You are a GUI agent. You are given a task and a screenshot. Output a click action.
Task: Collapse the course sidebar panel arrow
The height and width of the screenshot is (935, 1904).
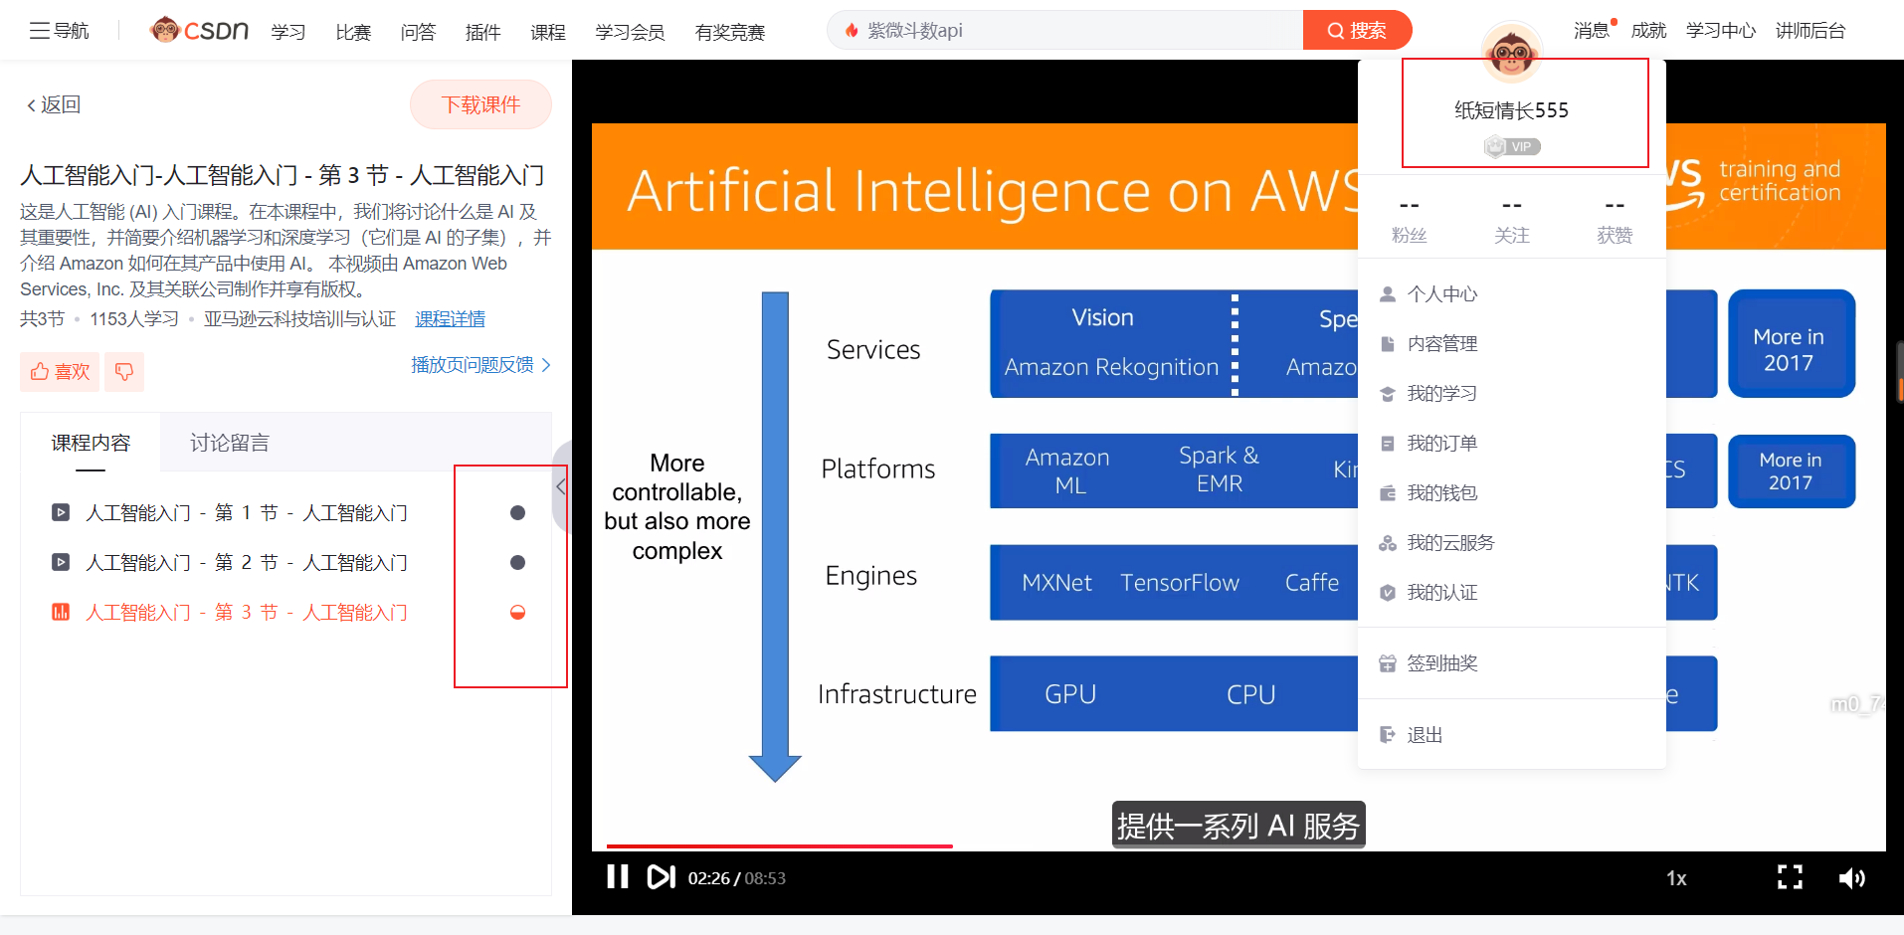point(562,486)
